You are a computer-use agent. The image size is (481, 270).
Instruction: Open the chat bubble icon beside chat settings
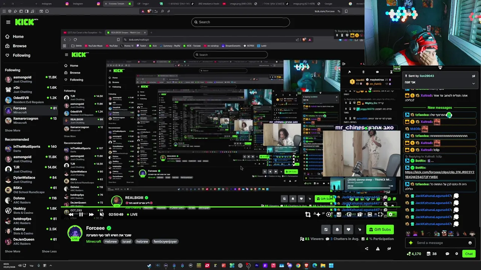[x=447, y=254]
